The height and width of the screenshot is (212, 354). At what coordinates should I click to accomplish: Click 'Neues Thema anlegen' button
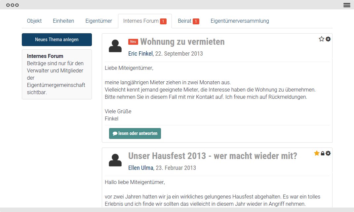pyautogui.click(x=57, y=40)
